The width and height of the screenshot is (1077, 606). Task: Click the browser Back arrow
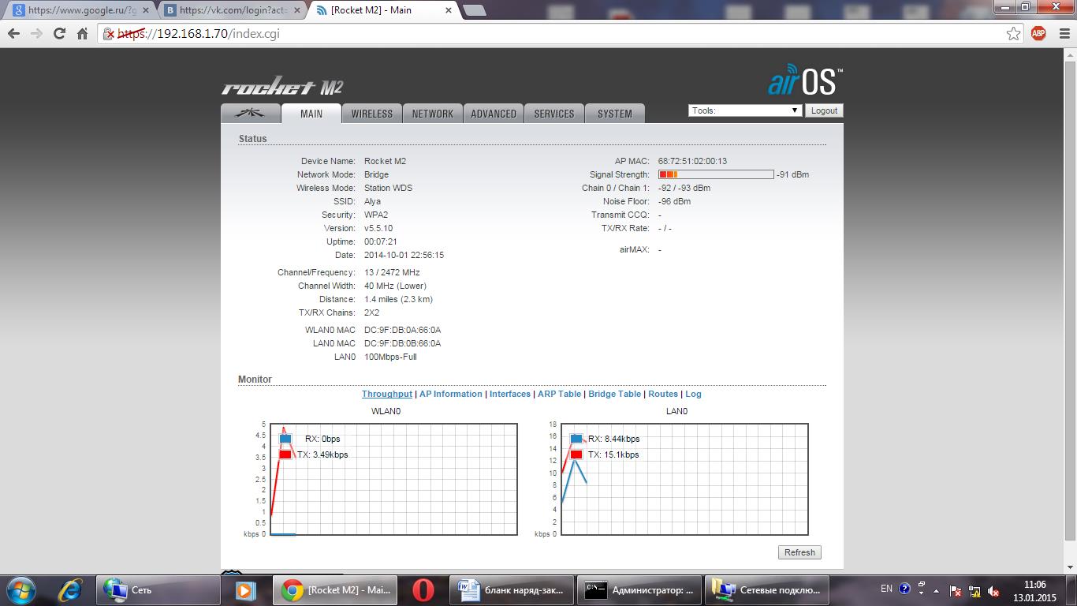(13, 34)
